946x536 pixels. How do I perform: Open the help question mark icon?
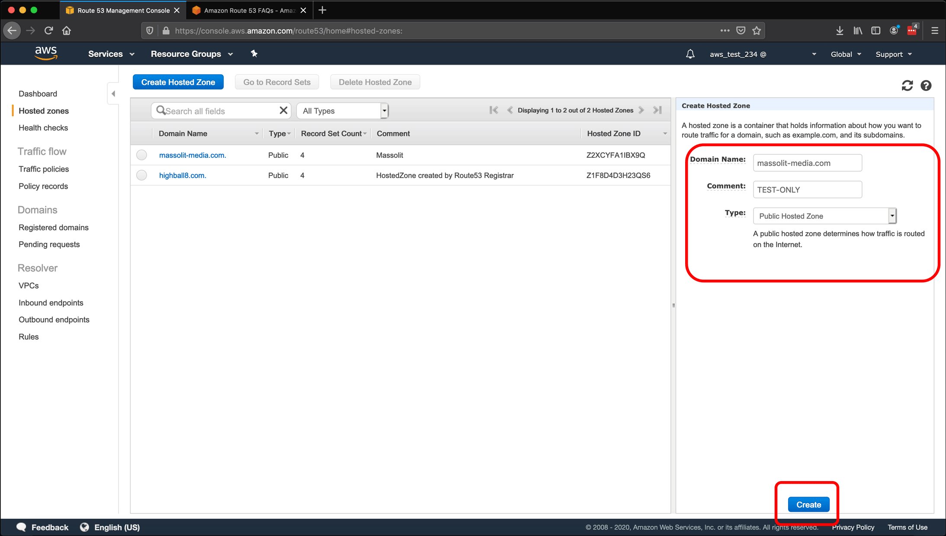click(926, 86)
